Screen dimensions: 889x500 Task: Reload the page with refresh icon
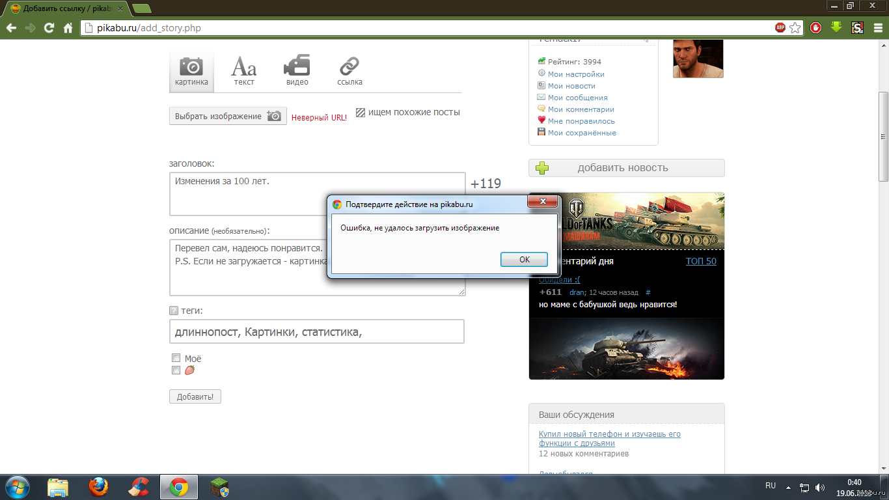coord(49,28)
